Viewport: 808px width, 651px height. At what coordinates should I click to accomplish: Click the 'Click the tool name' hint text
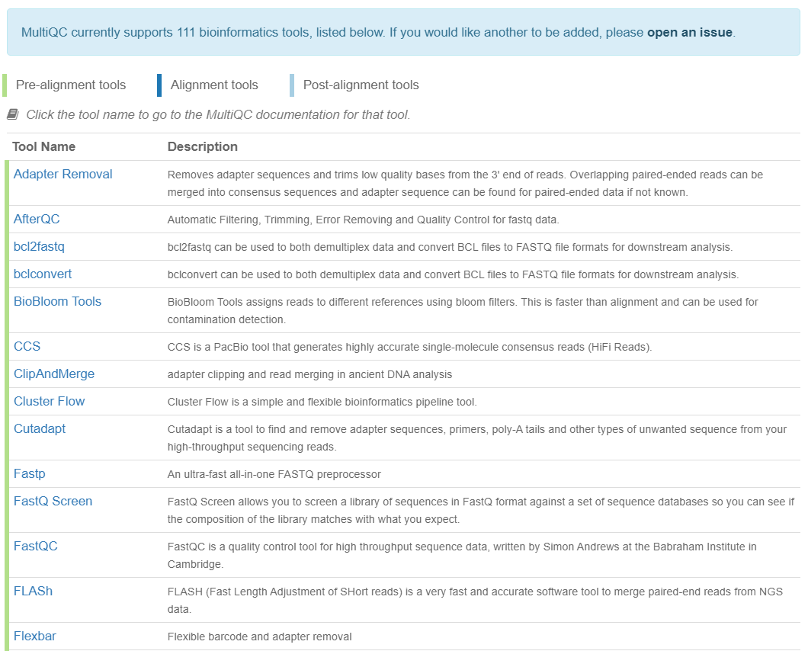pyautogui.click(x=218, y=114)
